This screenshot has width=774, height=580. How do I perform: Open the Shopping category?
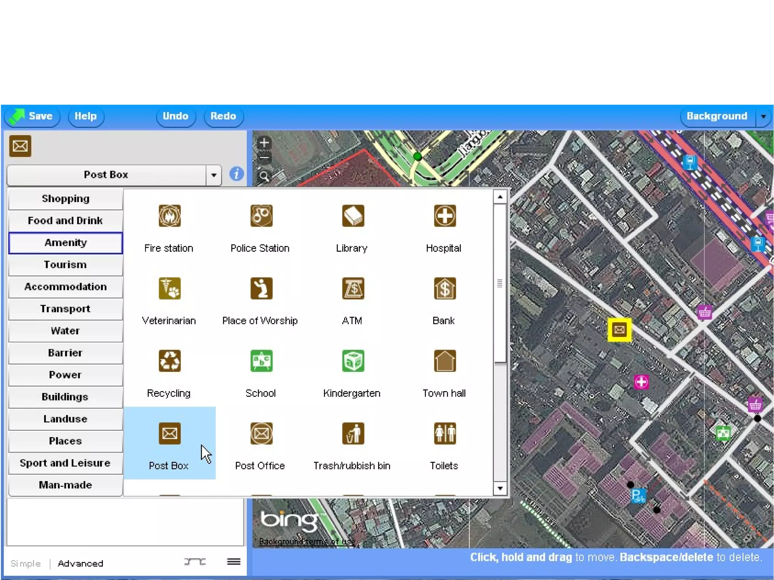point(65,199)
